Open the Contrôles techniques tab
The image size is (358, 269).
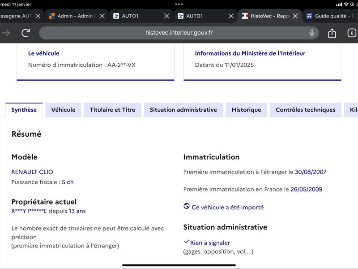(x=306, y=110)
